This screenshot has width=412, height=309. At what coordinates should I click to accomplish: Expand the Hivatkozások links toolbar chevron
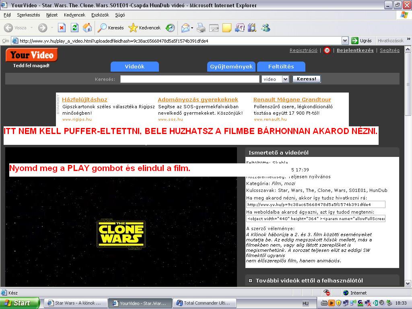(409, 39)
